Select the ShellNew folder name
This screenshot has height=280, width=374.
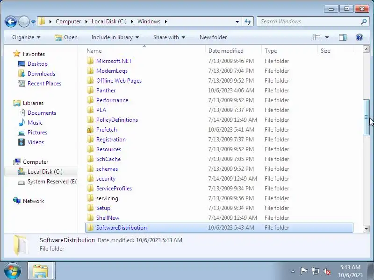[108, 218]
